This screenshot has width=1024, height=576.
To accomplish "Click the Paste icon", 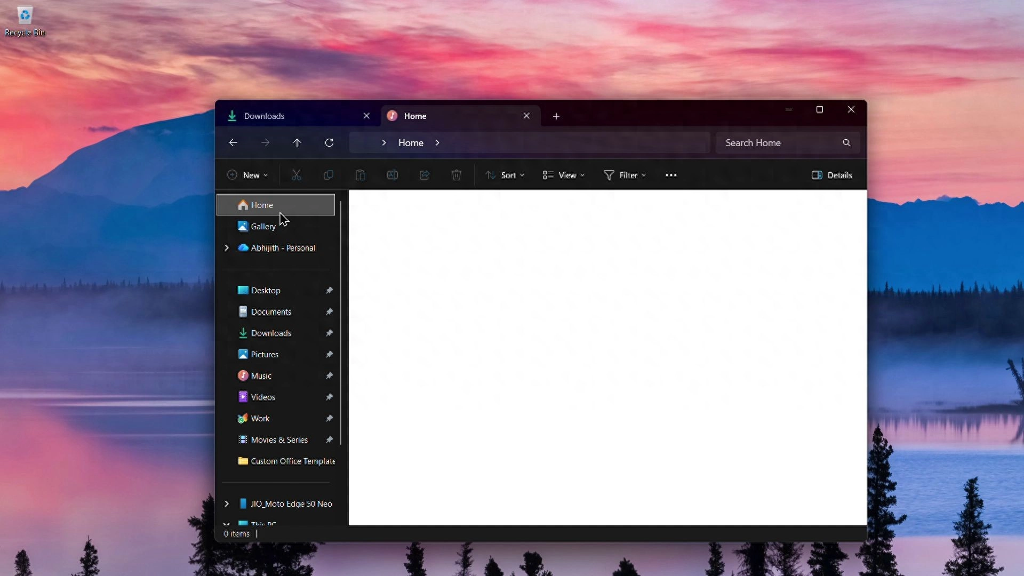I will click(361, 175).
